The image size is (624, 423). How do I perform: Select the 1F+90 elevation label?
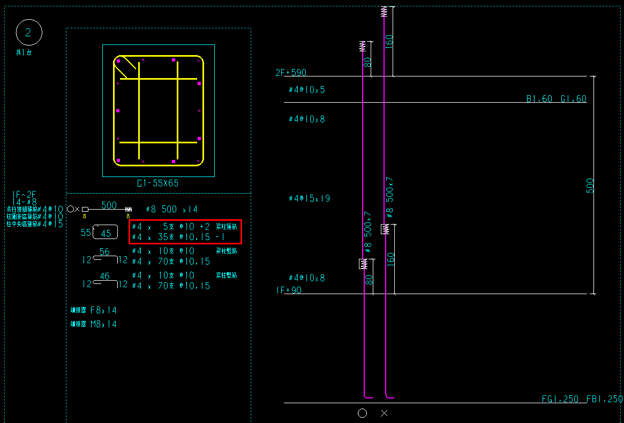tap(289, 290)
